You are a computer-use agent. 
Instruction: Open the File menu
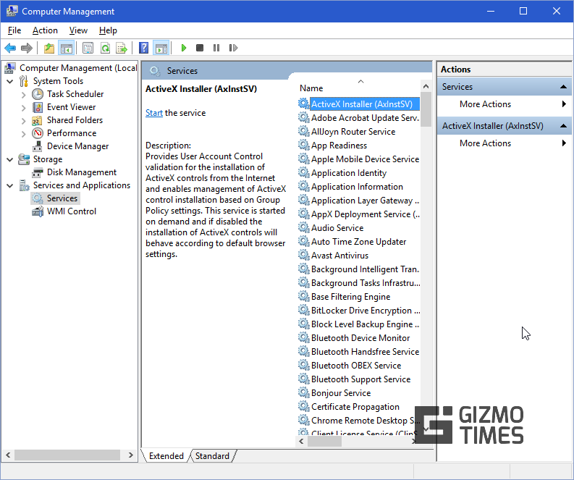(x=14, y=30)
